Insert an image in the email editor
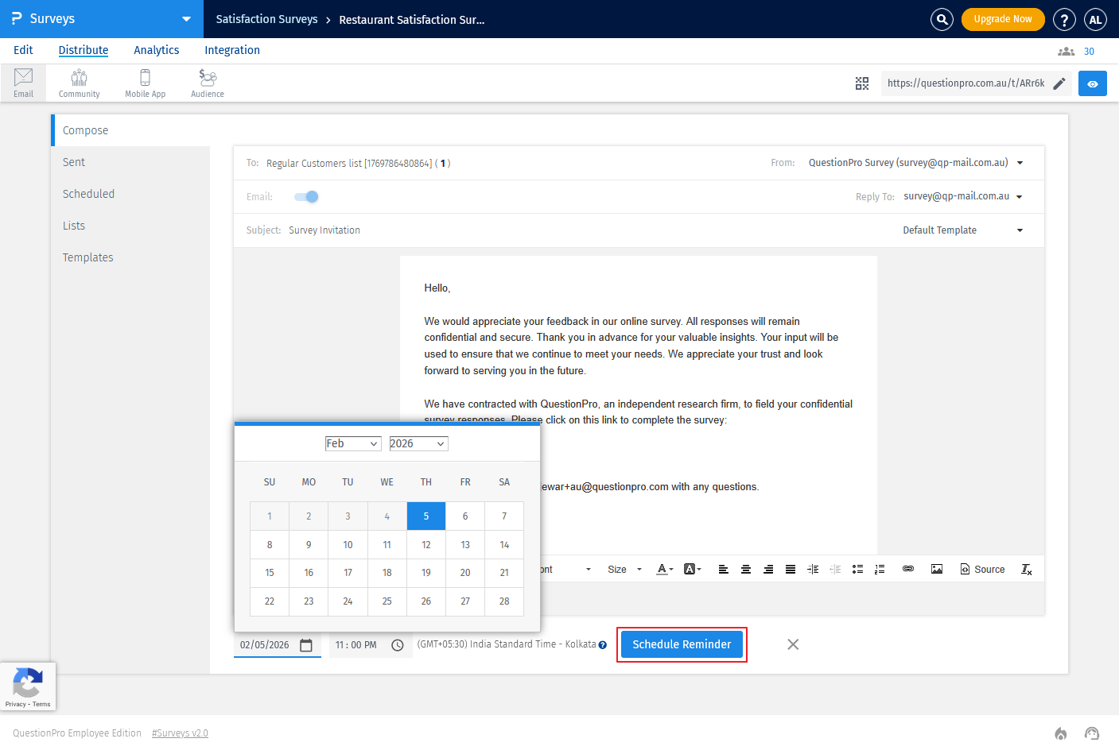 coord(937,569)
